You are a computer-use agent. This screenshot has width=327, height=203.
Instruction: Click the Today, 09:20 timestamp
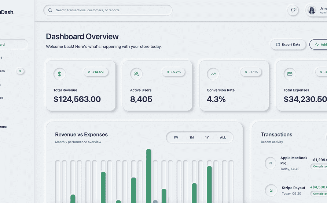click(291, 194)
